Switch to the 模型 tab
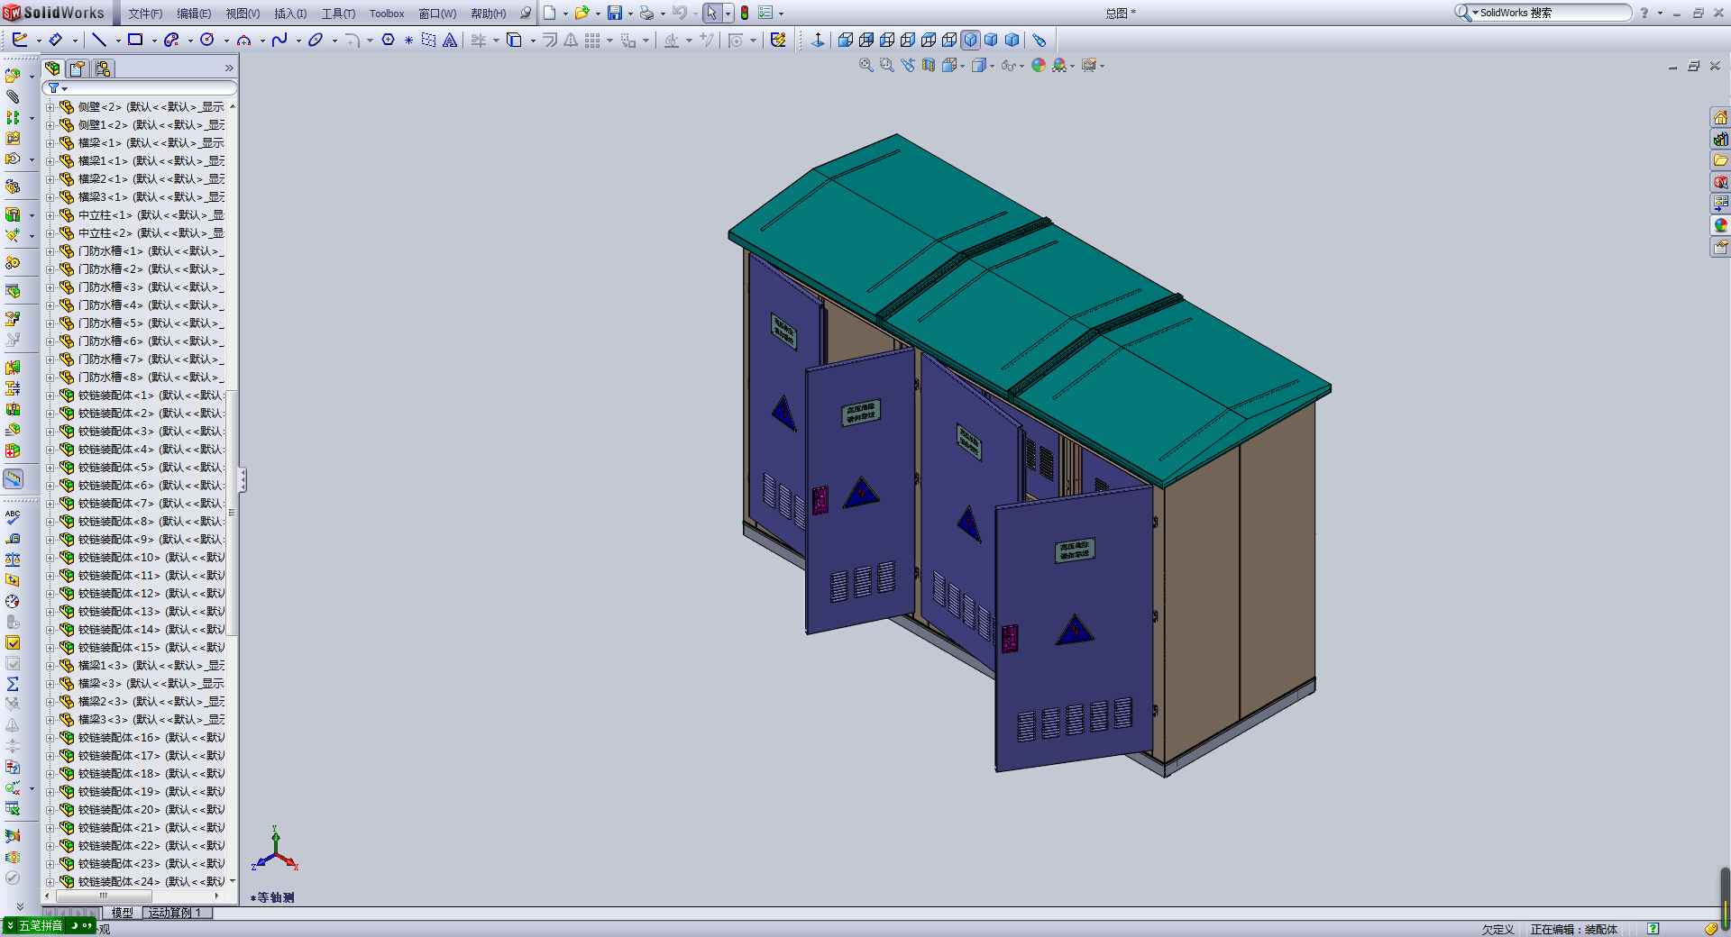This screenshot has width=1731, height=937. [123, 913]
